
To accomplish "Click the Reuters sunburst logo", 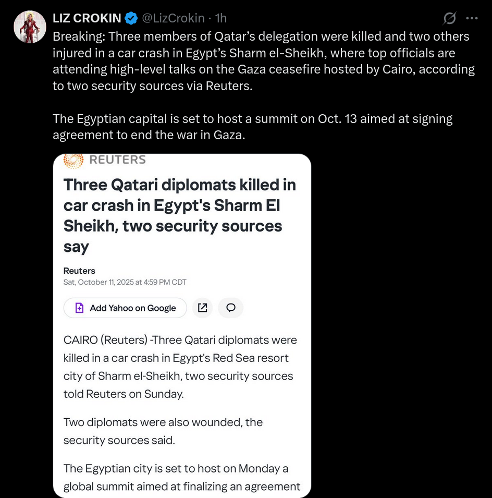I will [73, 160].
